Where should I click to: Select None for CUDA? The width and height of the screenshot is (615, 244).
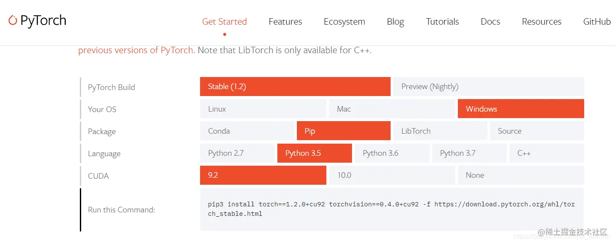point(521,175)
